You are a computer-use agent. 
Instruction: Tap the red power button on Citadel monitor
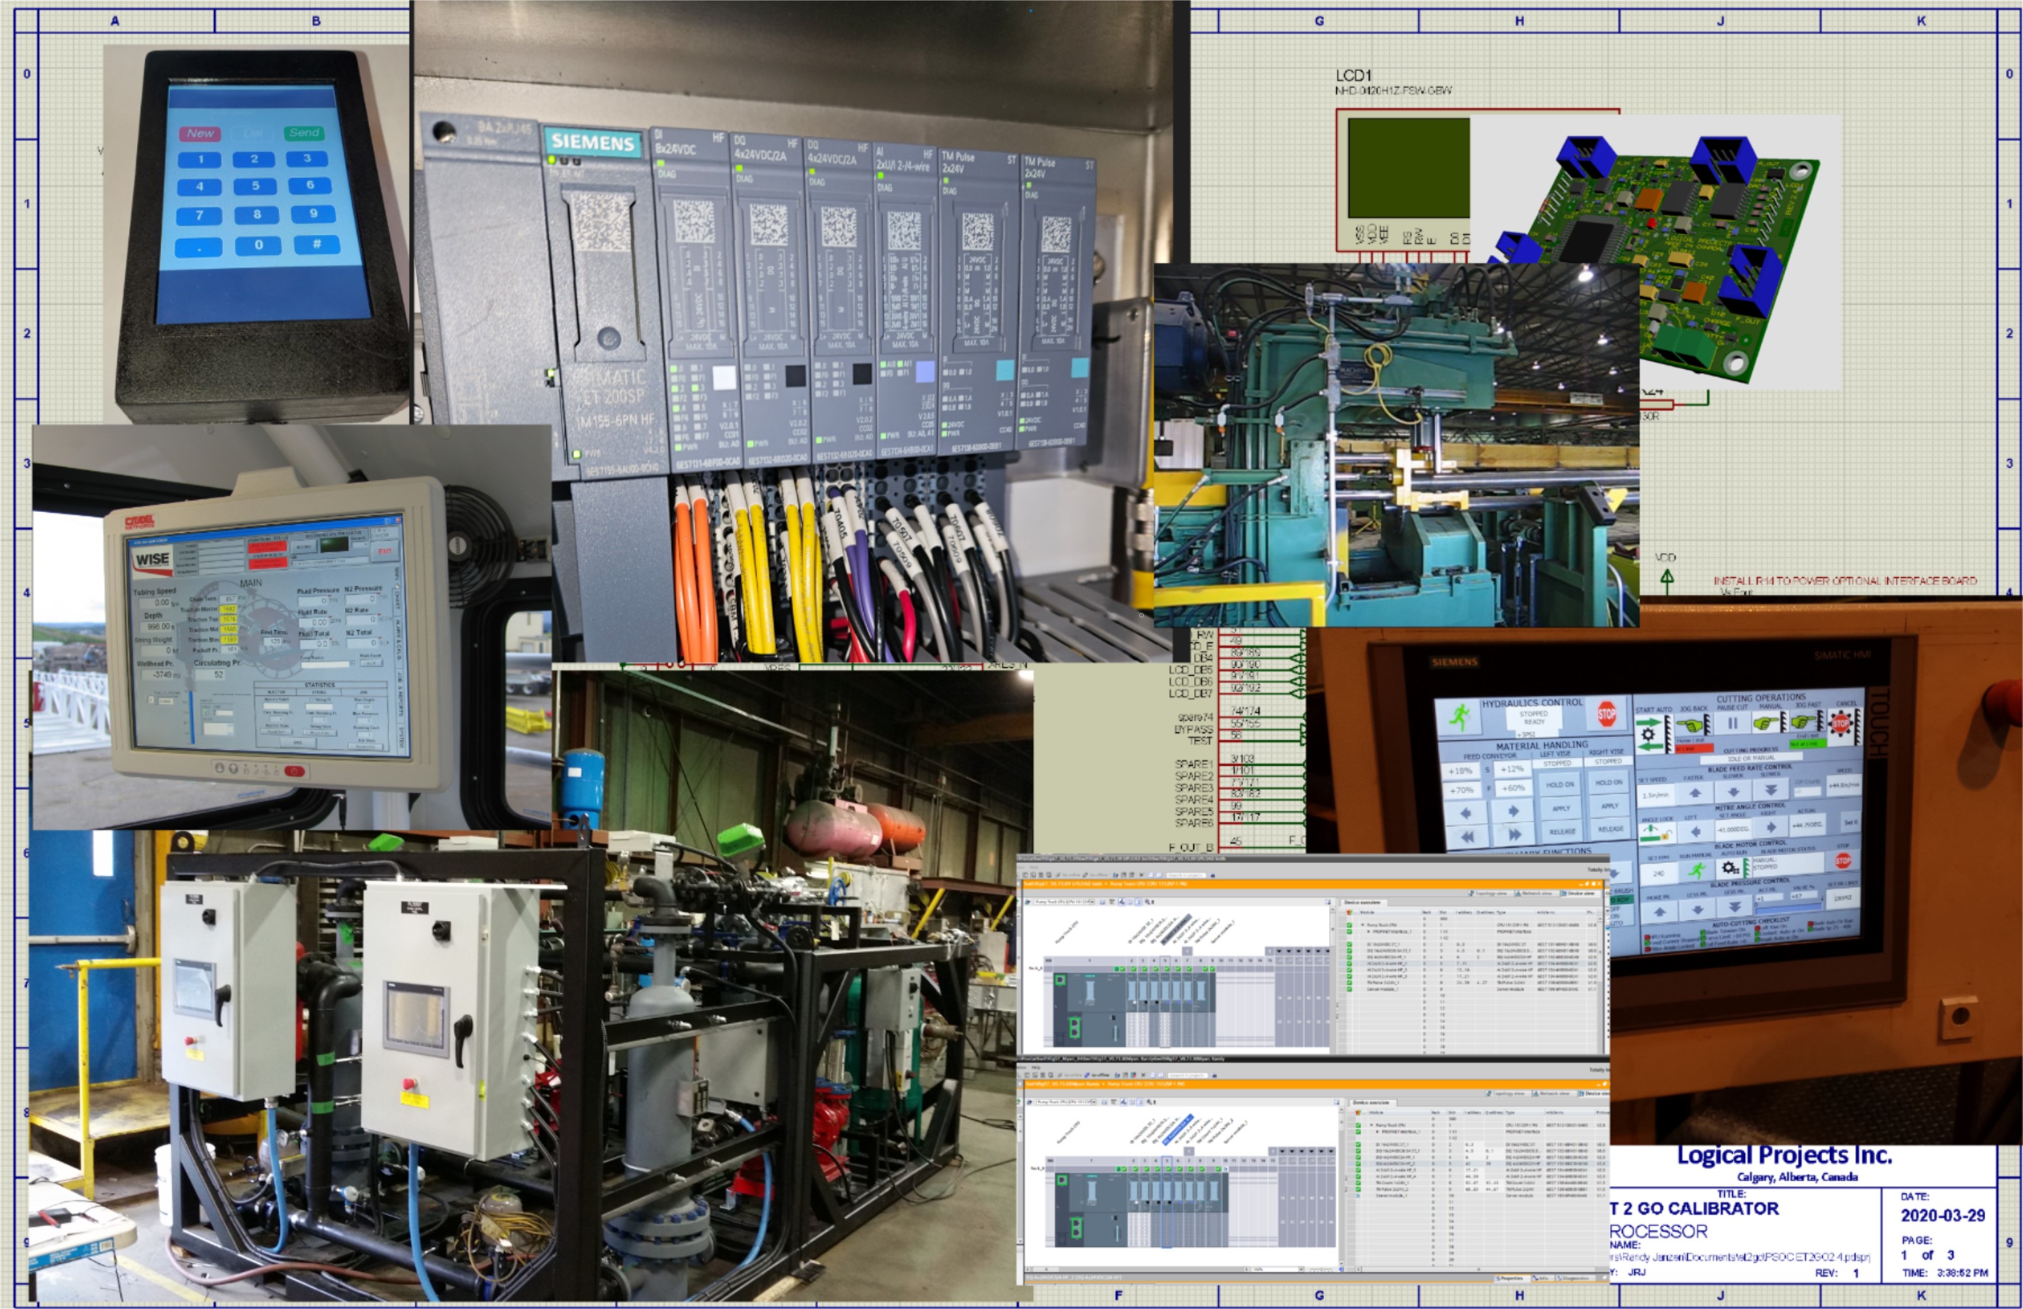pos(294,771)
